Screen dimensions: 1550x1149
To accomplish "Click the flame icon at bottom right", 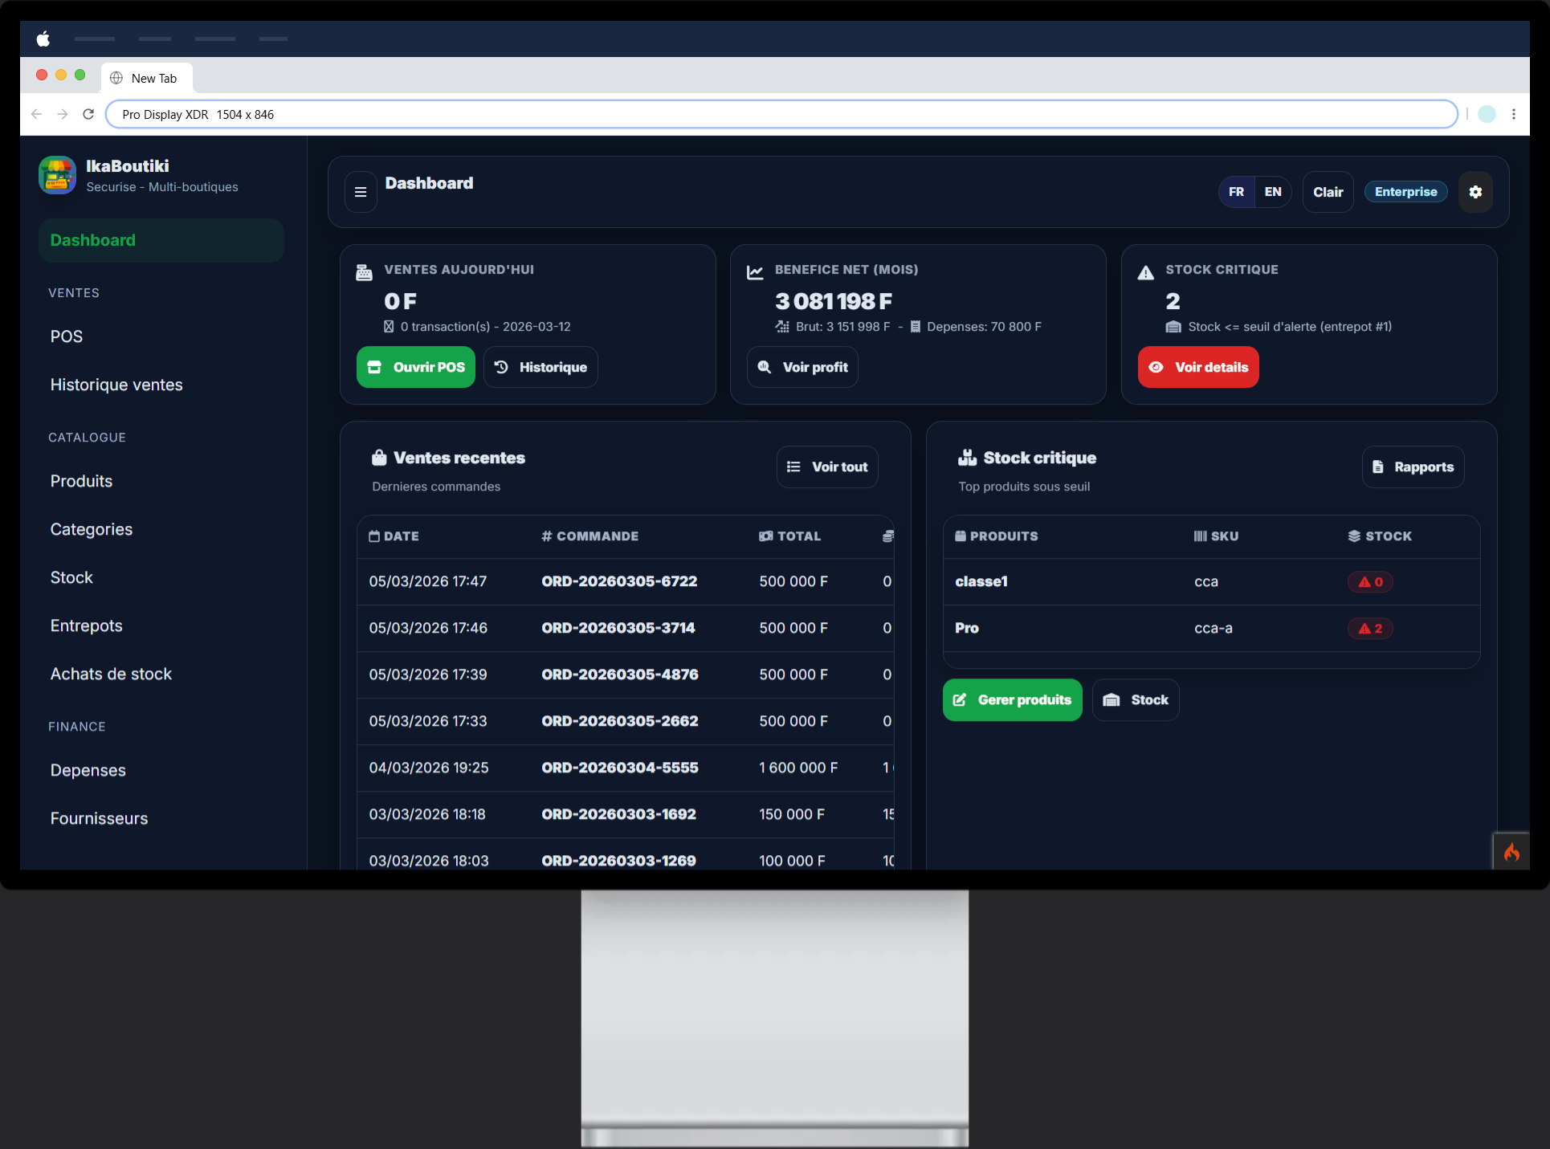I will [1511, 852].
